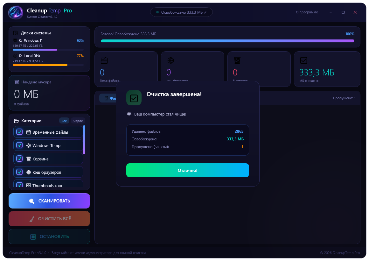
Task: Click the categories list scrollbar
Action: 84,140
